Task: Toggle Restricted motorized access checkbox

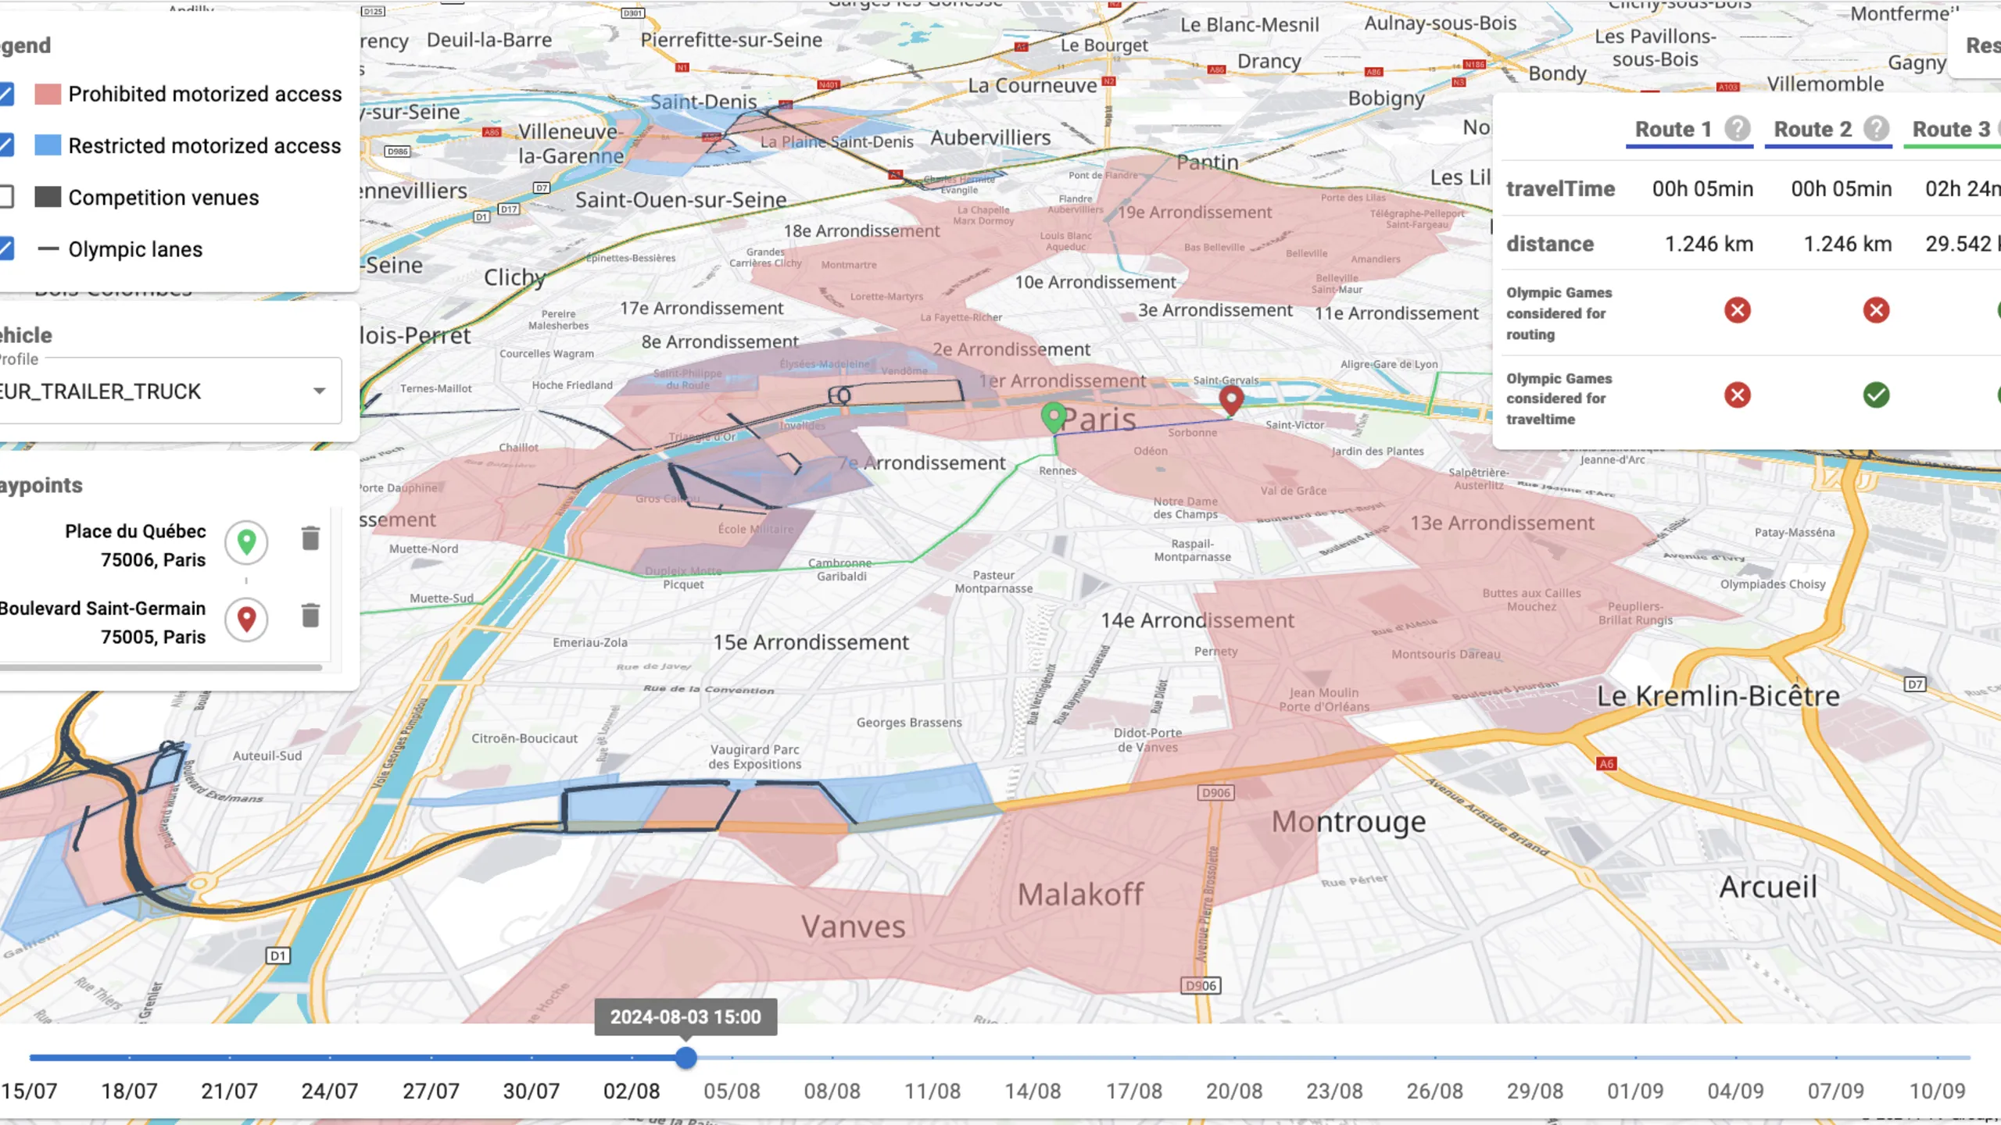Action: tap(6, 145)
